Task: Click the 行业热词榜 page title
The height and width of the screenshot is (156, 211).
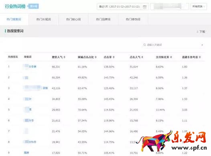Action: click(x=15, y=6)
